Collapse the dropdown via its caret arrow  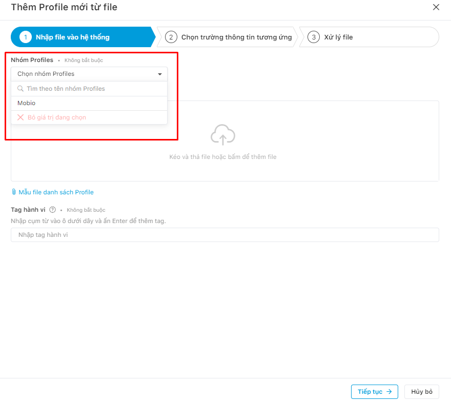160,74
